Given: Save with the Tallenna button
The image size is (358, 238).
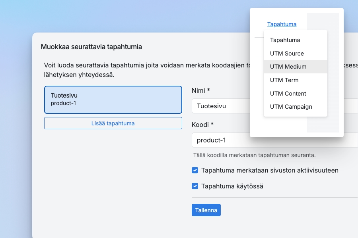Looking at the screenshot, I should (206, 210).
